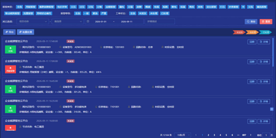Screen dimensions: 276x138
Task: Click the 详情描述 text input field
Action: tap(160, 21)
